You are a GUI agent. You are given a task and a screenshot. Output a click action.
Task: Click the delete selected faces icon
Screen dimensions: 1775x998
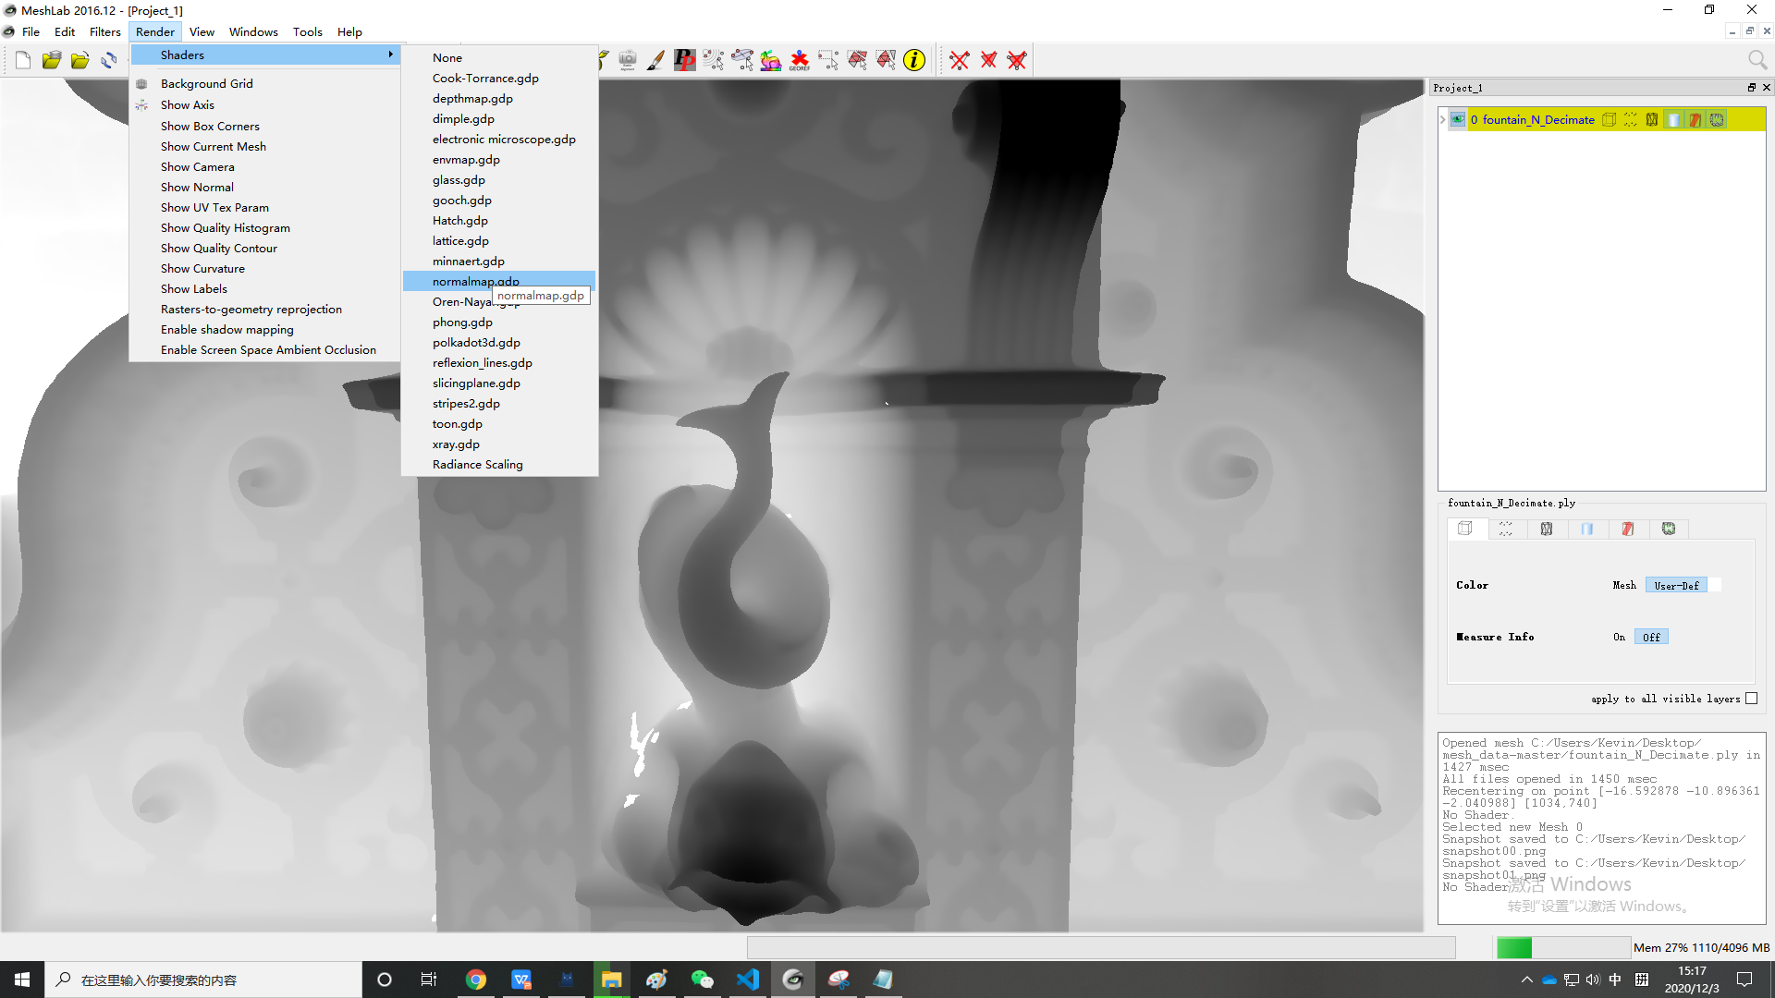[988, 61]
